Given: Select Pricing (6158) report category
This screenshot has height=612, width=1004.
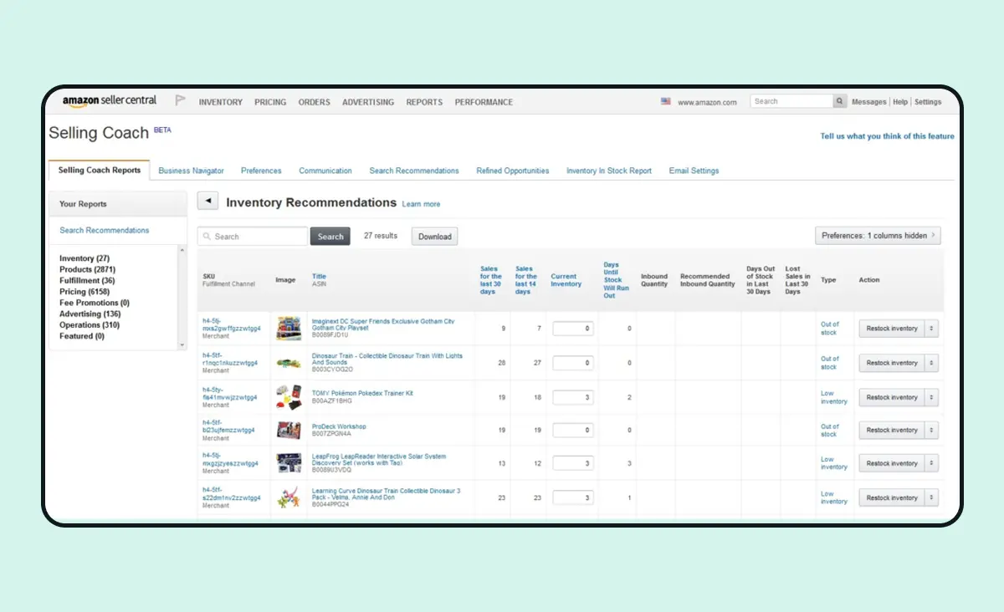Looking at the screenshot, I should click(x=85, y=292).
